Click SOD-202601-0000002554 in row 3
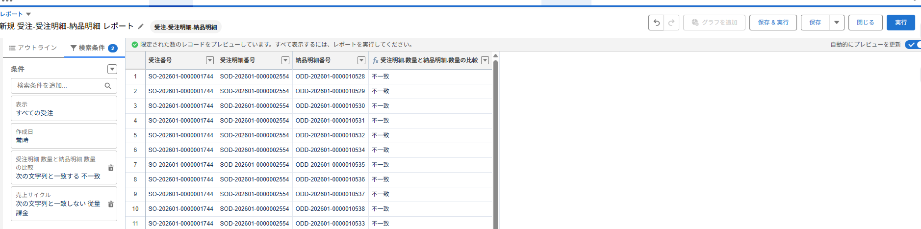921x229 pixels. (255, 106)
